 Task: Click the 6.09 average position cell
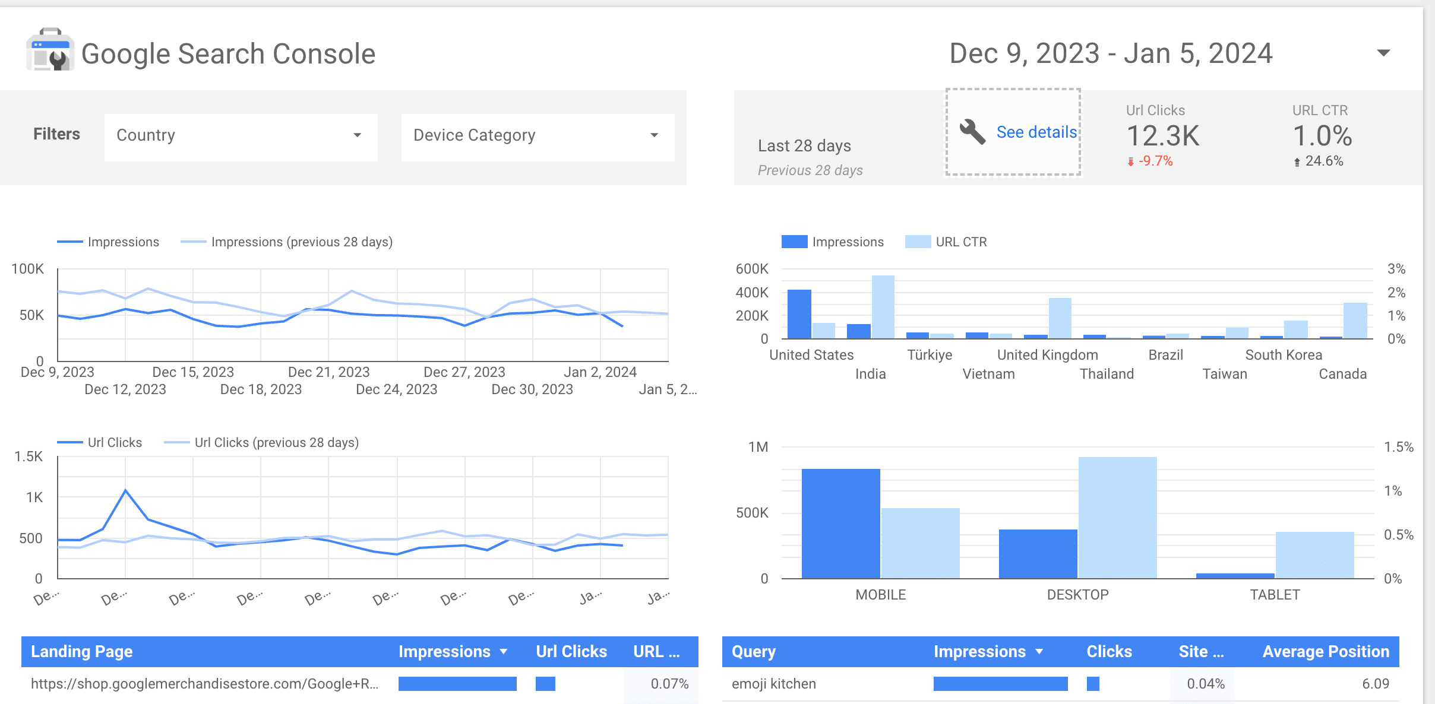[x=1376, y=684]
